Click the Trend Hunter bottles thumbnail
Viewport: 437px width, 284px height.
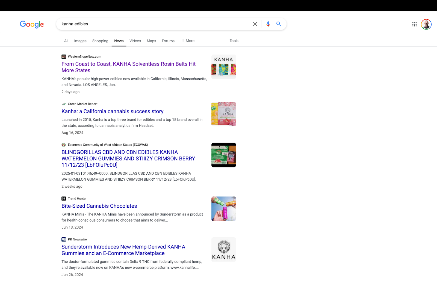pyautogui.click(x=224, y=209)
